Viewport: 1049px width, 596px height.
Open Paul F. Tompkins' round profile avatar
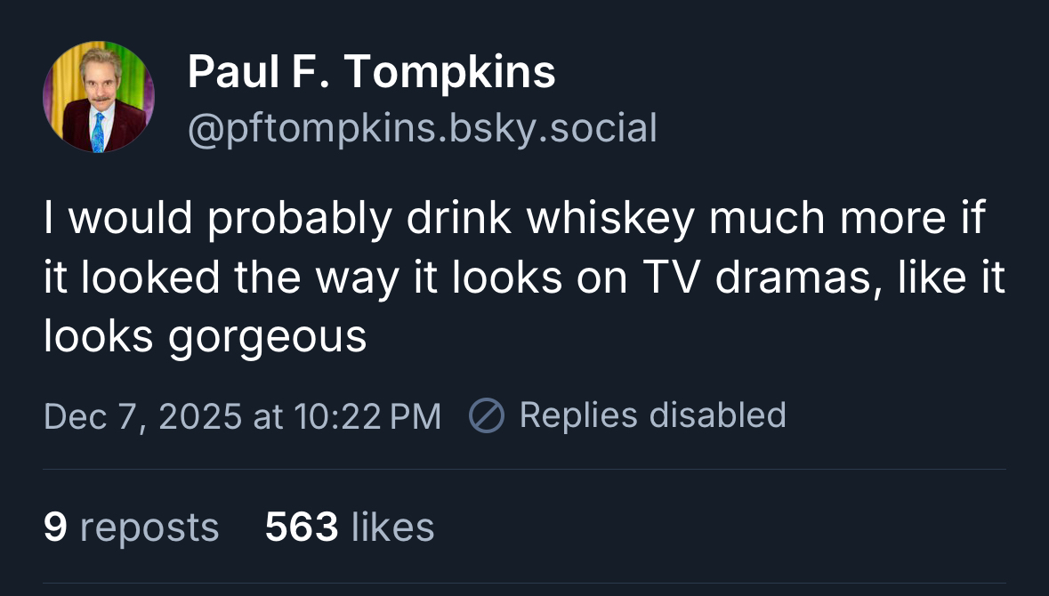click(99, 97)
